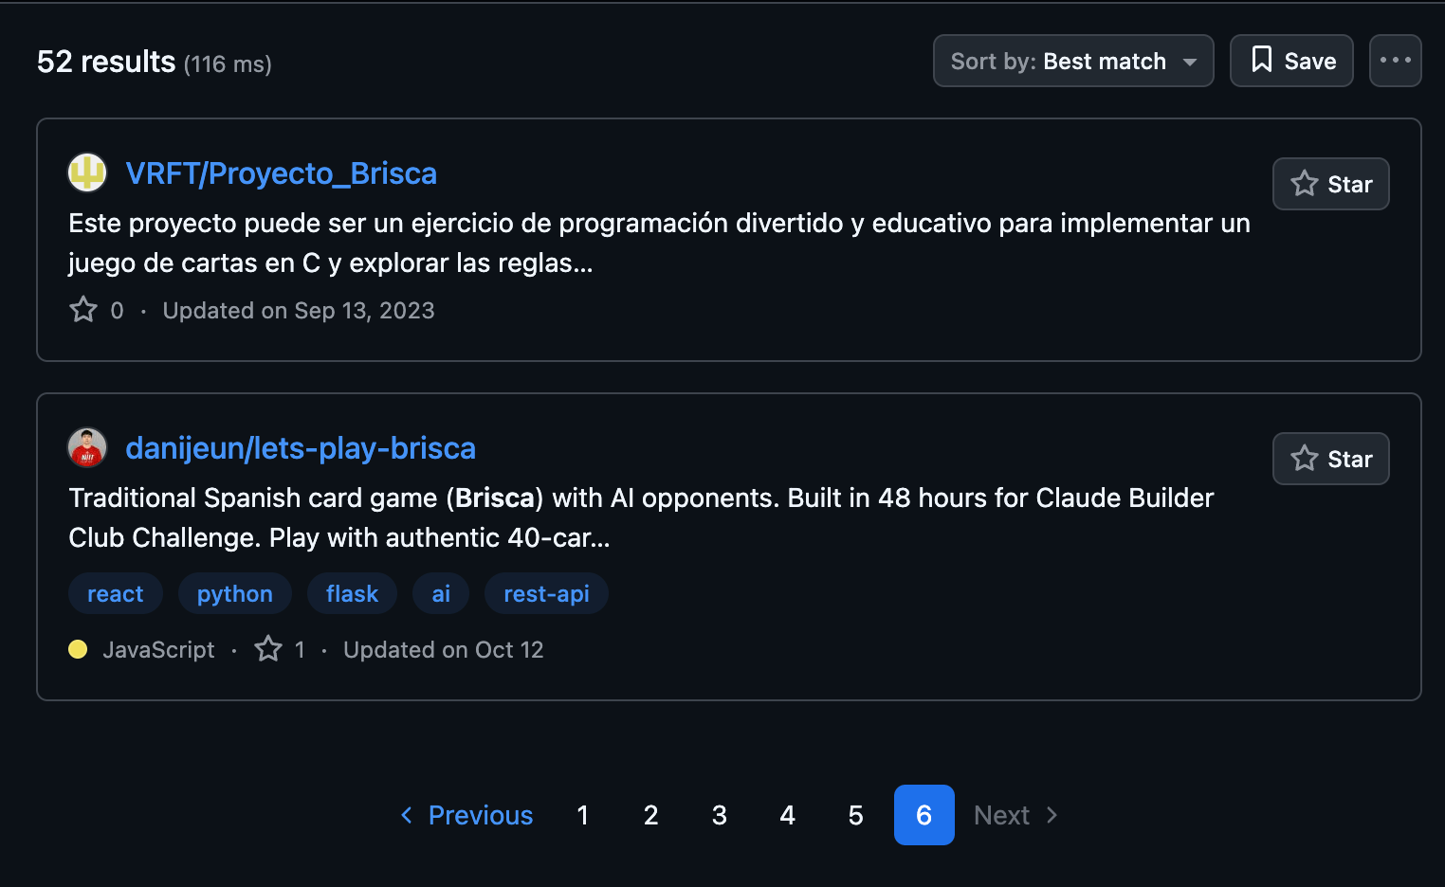The height and width of the screenshot is (887, 1445).
Task: Click the dropdown caret next to Best match
Action: coord(1191,60)
